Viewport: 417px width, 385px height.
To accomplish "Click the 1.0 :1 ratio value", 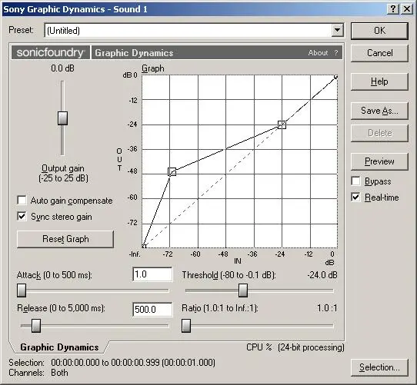I will [327, 308].
